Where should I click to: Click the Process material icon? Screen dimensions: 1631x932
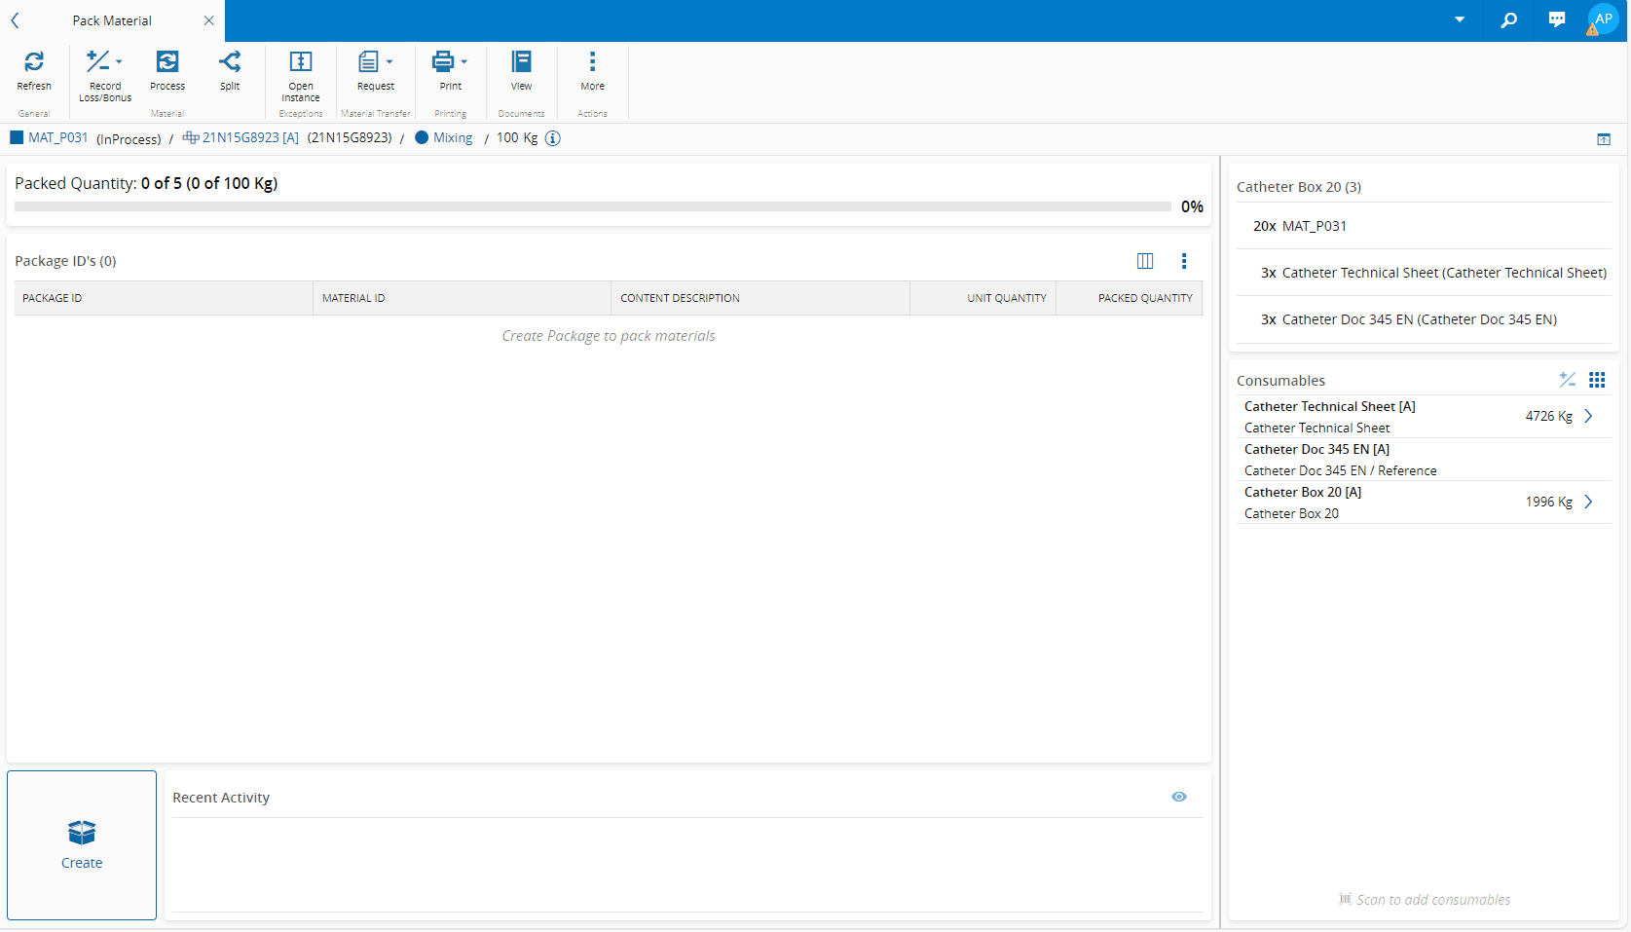[167, 62]
